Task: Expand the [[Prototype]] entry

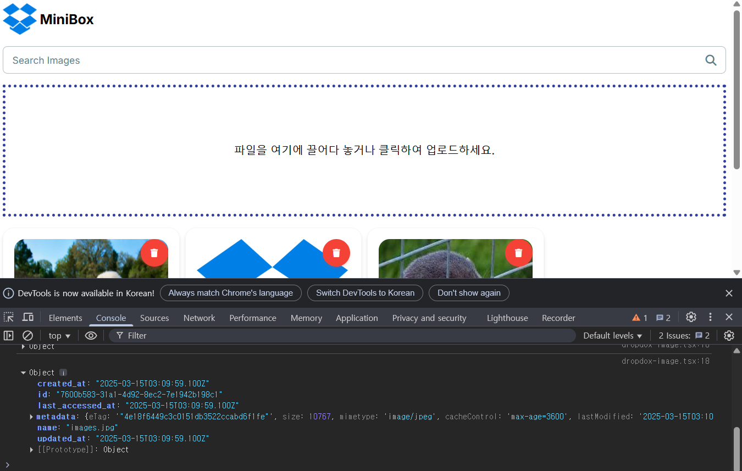Action: pos(32,450)
